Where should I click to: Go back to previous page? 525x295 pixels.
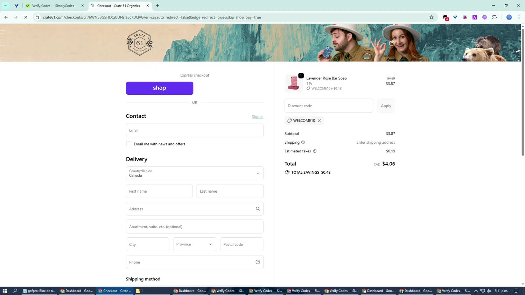6,17
